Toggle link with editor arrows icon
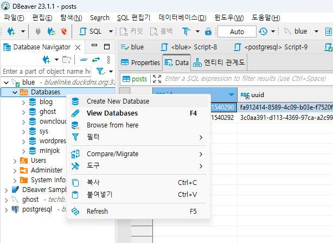The width and height of the screenshot is (333, 243). (96, 59)
